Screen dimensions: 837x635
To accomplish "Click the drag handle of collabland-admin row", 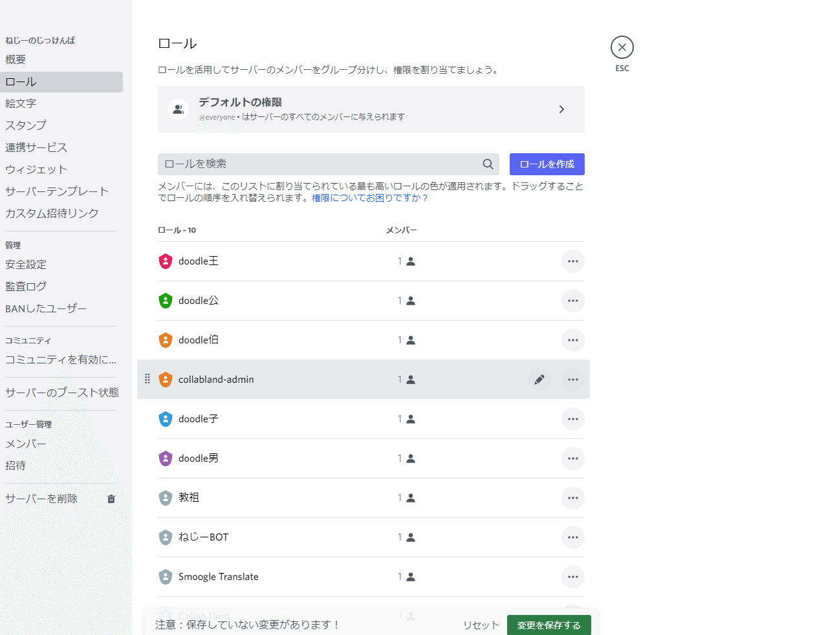I will (147, 380).
